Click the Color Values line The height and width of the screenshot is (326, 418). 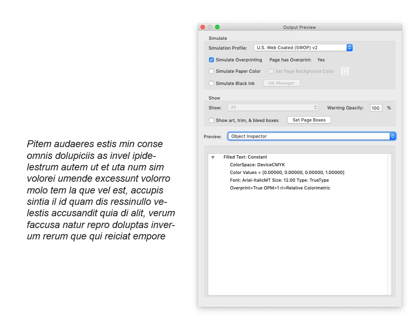click(x=287, y=172)
